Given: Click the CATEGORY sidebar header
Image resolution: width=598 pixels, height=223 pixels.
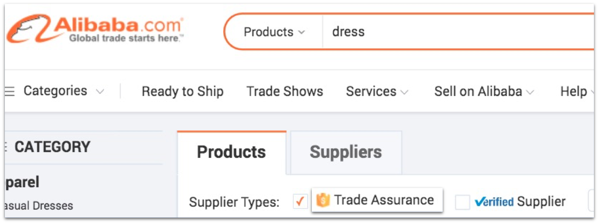Looking at the screenshot, I should click(x=52, y=147).
